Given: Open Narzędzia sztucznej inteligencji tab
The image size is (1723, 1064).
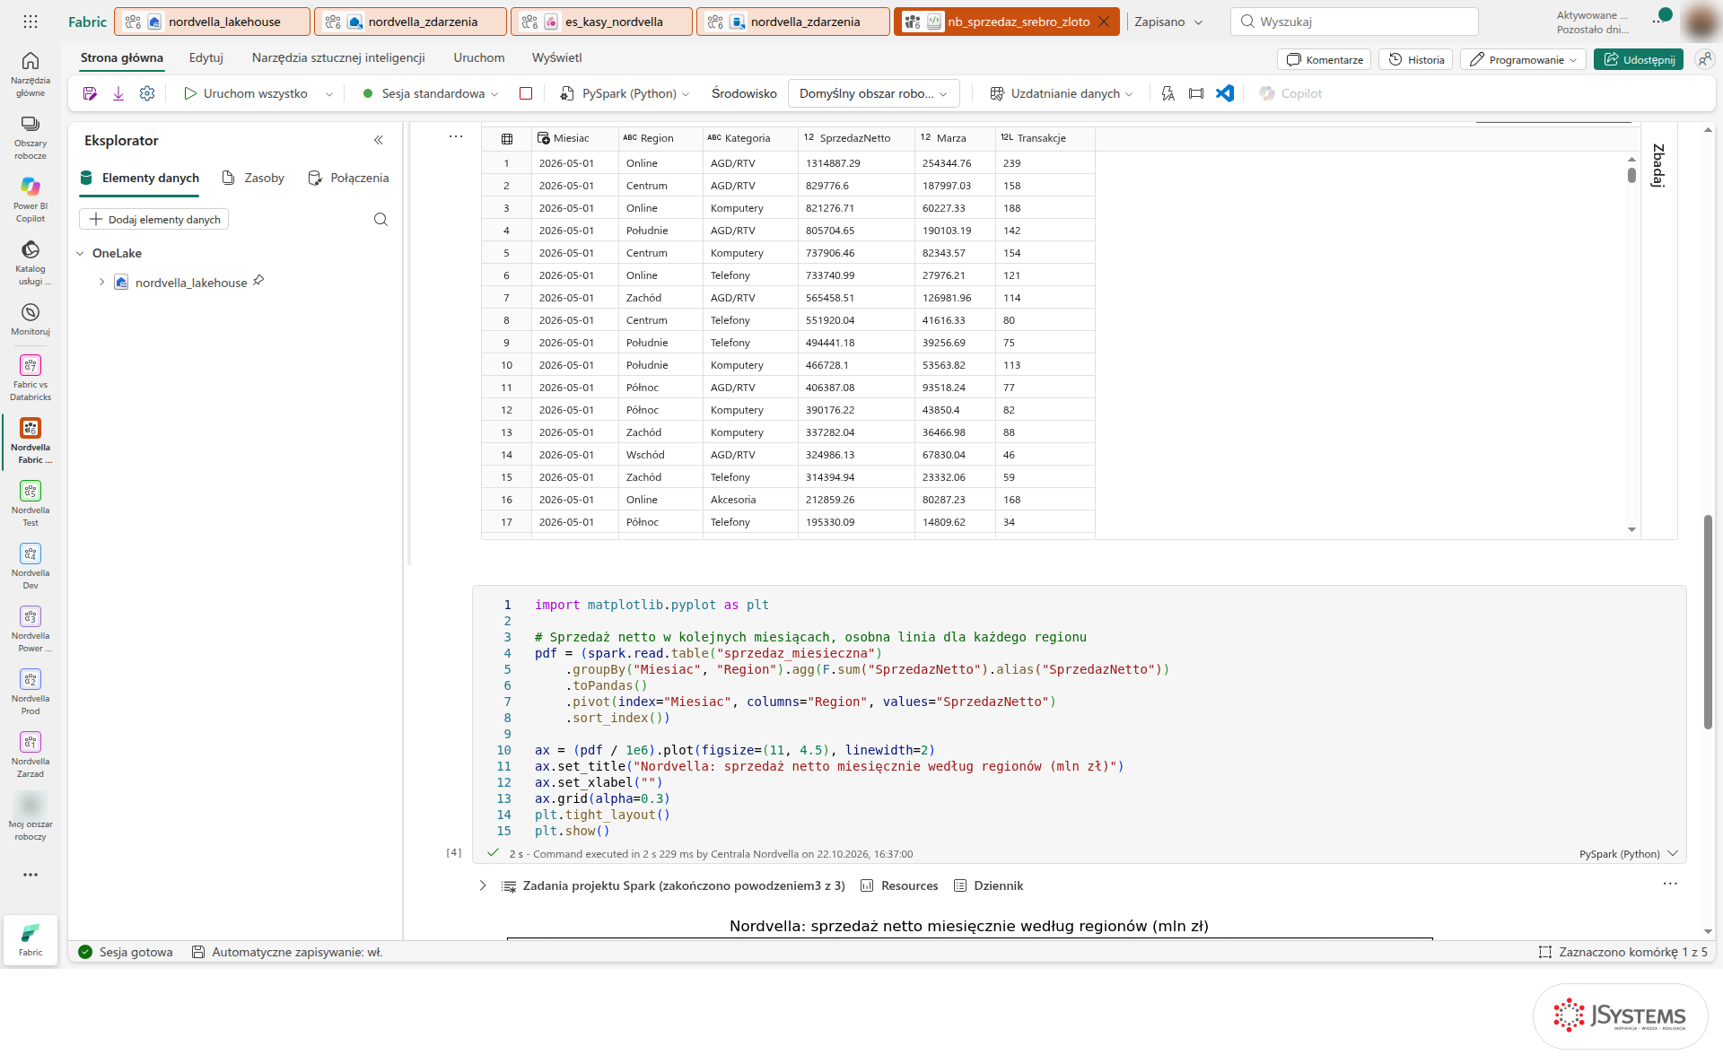Looking at the screenshot, I should point(338,57).
